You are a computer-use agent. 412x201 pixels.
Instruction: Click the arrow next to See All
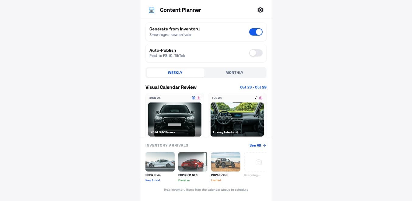264,145
